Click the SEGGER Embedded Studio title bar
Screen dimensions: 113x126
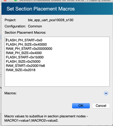point(65,1)
